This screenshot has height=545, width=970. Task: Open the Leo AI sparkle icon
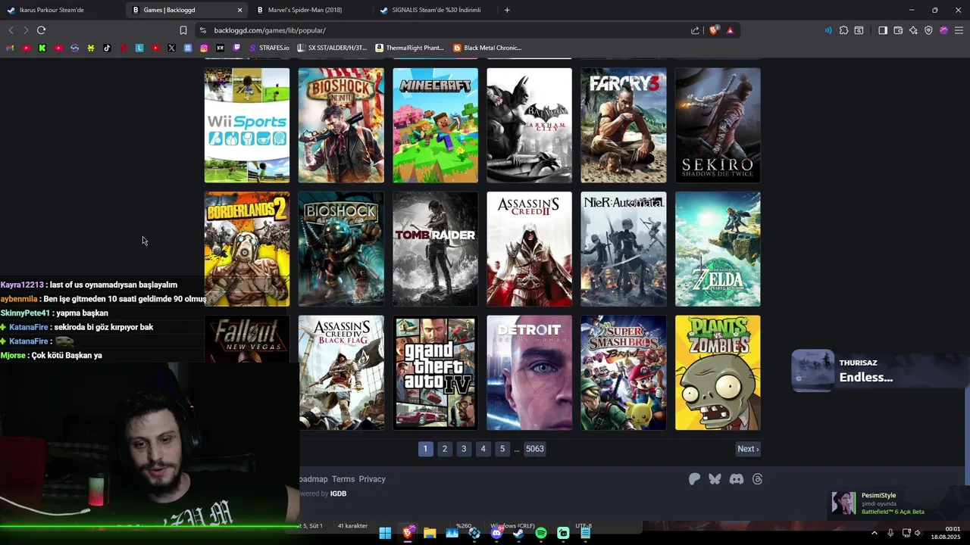pyautogui.click(x=913, y=30)
